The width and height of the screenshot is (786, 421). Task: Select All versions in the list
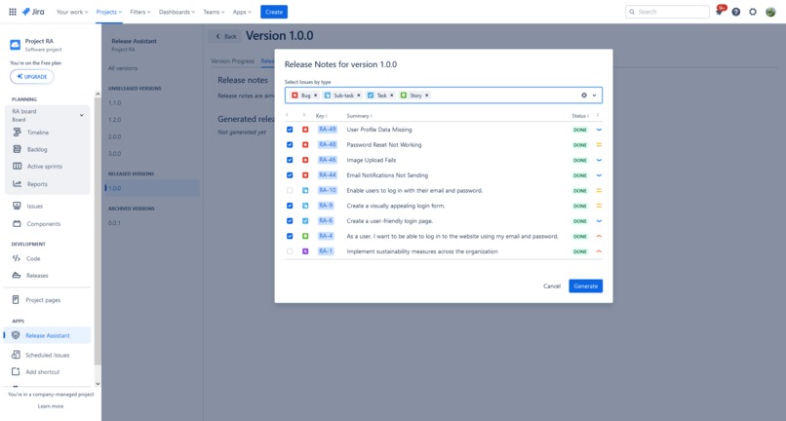click(123, 68)
